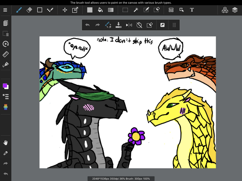Viewport: 242px width, 181px height.
Task: Open the selection menu in left sidebar
Action: 5,33
